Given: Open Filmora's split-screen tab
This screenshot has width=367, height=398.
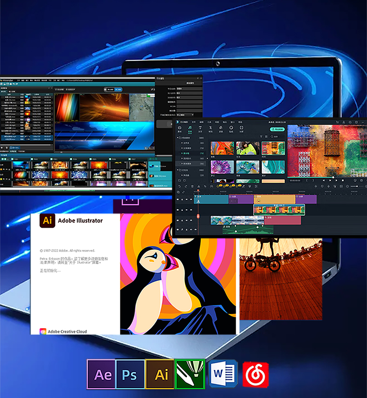Looking at the screenshot, I should click(242, 129).
